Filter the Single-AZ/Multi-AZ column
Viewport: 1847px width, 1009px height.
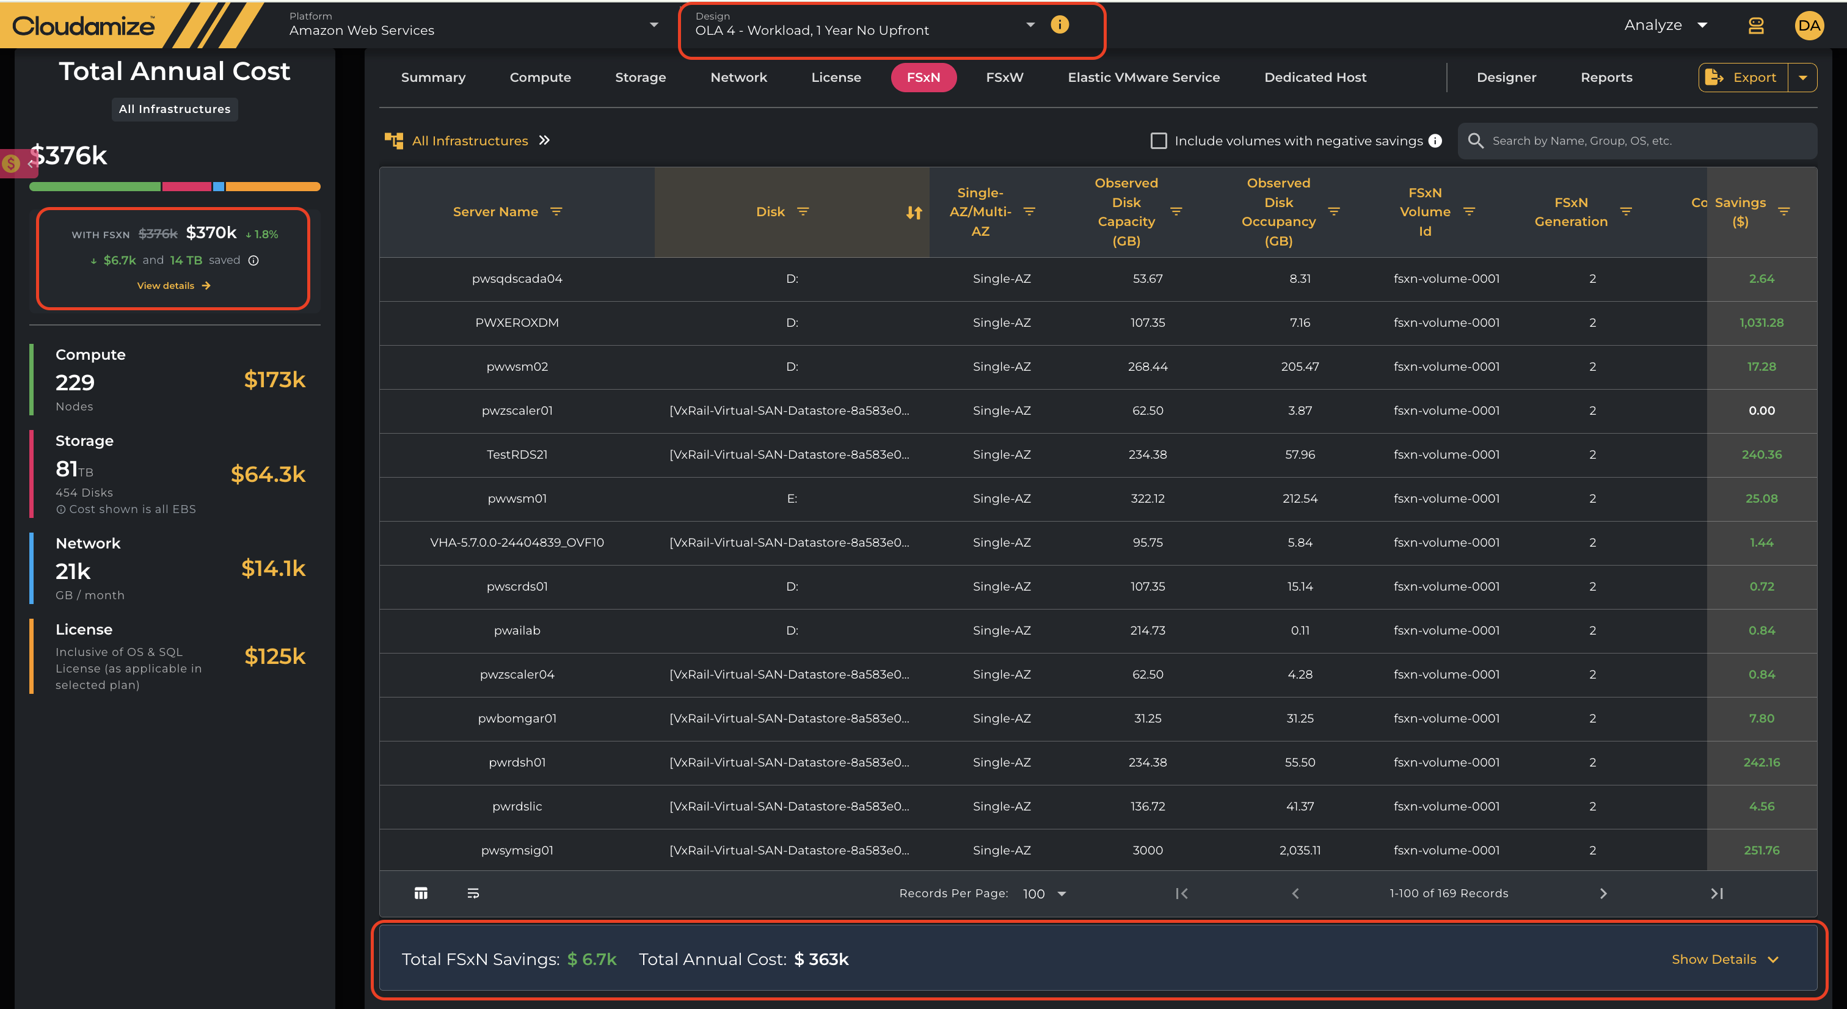[x=1030, y=211]
